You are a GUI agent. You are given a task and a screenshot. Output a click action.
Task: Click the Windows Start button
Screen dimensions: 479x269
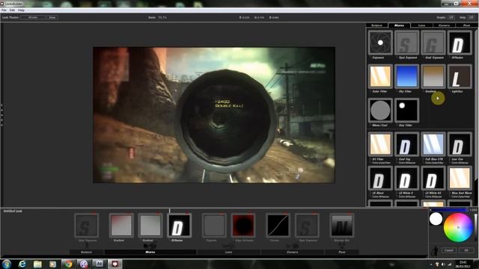7,264
